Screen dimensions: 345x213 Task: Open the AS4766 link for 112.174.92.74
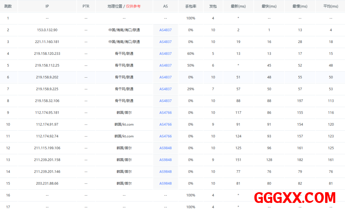[x=165, y=136]
